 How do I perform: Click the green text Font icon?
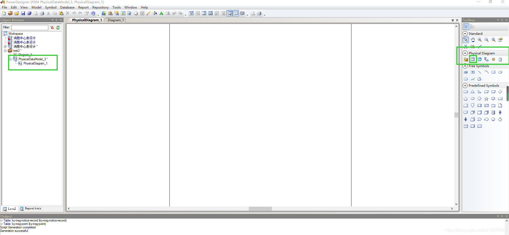[x=161, y=13]
